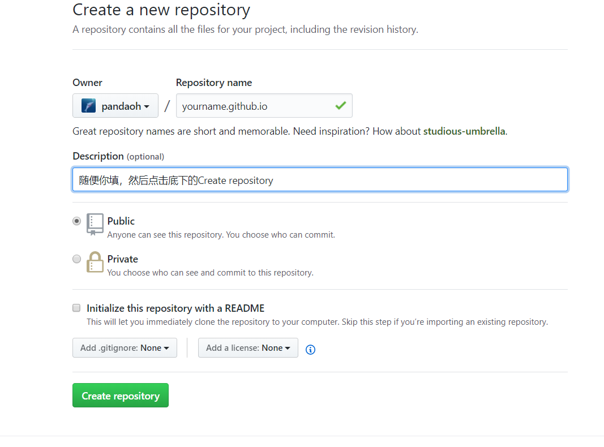Click the Public option label
Viewport: 604px width, 447px height.
(121, 221)
